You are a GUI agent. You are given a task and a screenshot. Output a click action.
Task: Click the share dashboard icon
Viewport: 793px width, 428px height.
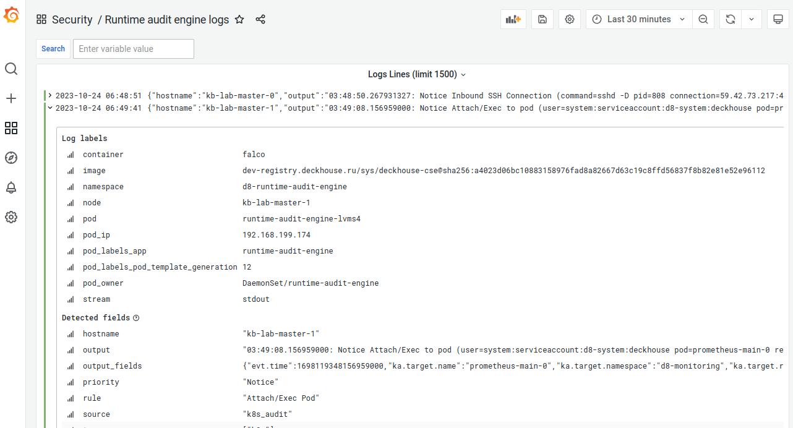[260, 19]
